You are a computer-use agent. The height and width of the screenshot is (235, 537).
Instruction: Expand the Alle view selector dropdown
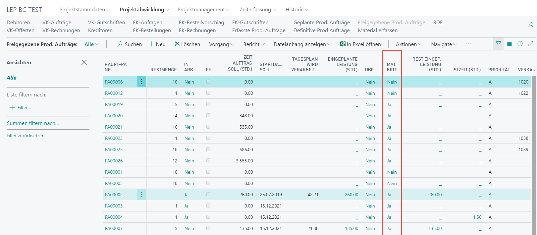click(x=92, y=44)
